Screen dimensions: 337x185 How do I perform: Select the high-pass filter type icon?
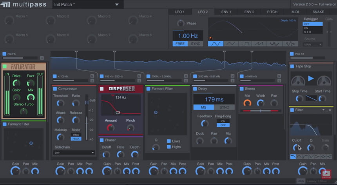[x=305, y=157]
